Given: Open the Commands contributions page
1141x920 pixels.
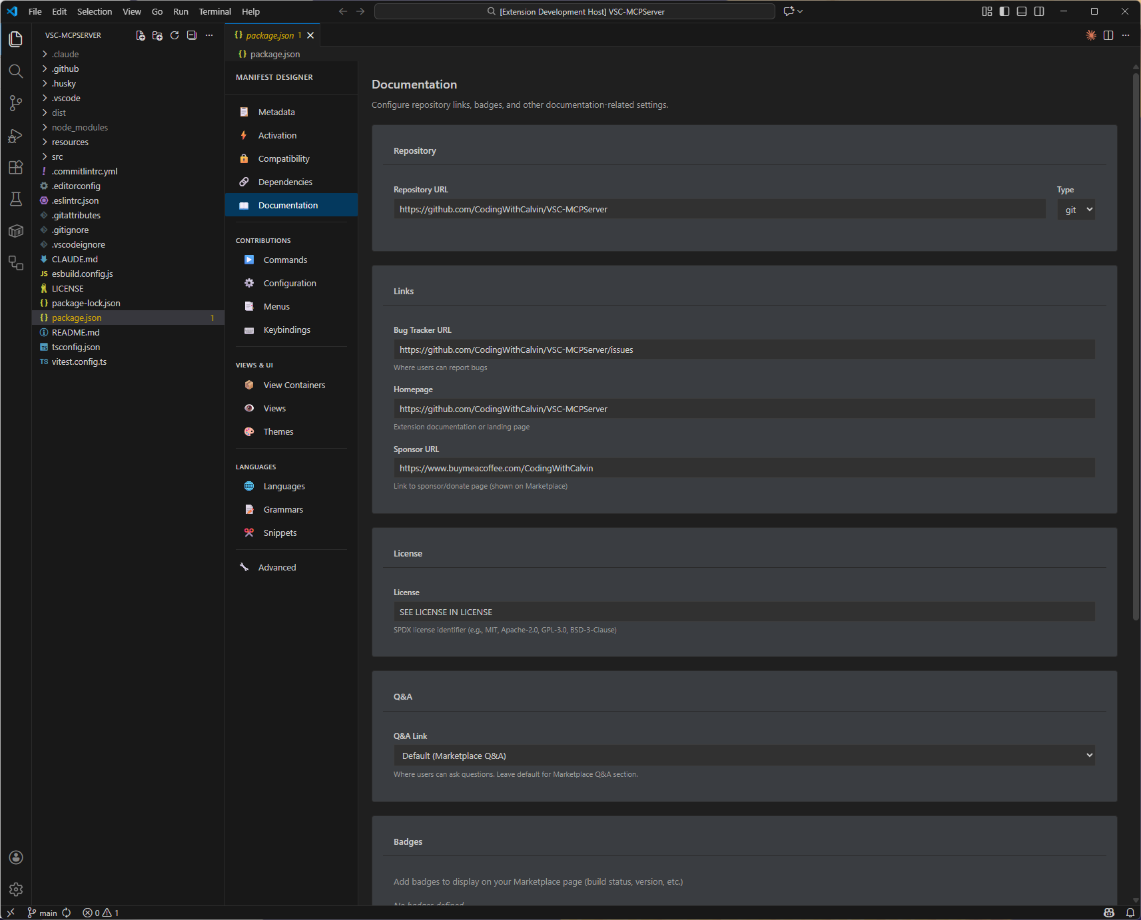Looking at the screenshot, I should pos(291,260).
